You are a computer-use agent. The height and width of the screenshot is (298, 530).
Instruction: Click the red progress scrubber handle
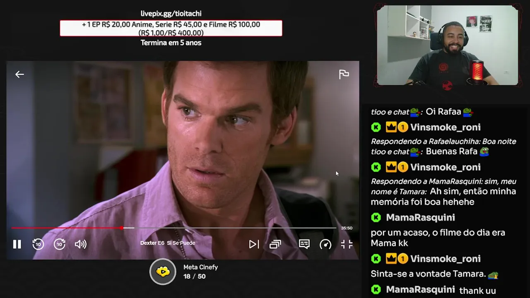point(121,228)
